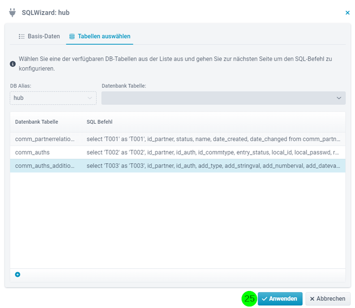
Task: Click the plug icon beside SQLWizard title
Action: 12,12
